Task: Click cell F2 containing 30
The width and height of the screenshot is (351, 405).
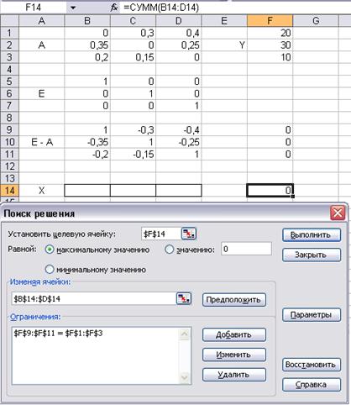Action: [270, 45]
